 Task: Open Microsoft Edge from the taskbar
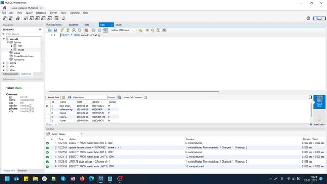[91, 179]
